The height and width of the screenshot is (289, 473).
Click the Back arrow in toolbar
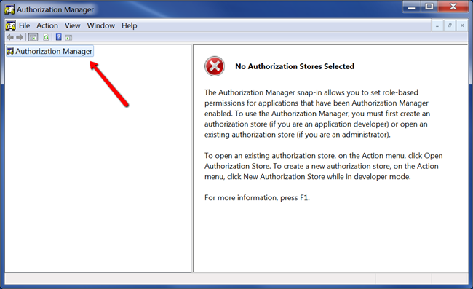10,37
